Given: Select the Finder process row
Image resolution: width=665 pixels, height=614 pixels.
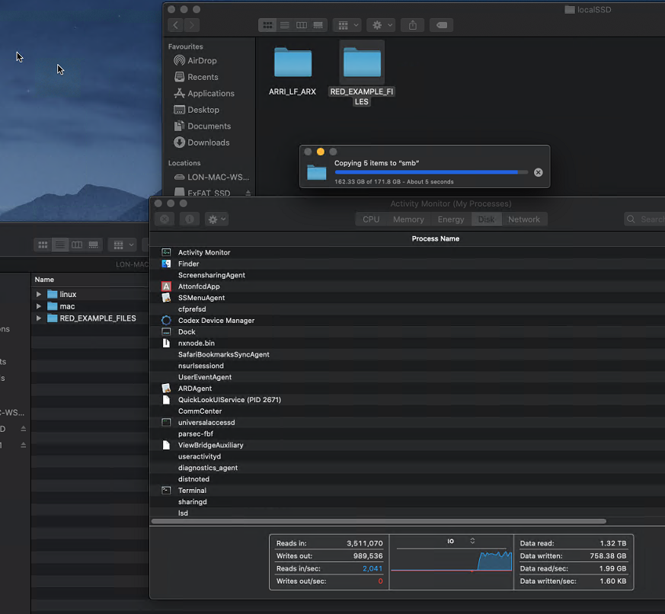Looking at the screenshot, I should click(x=408, y=264).
